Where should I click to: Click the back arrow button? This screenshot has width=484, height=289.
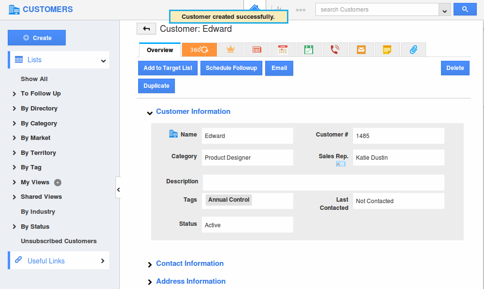(x=146, y=28)
